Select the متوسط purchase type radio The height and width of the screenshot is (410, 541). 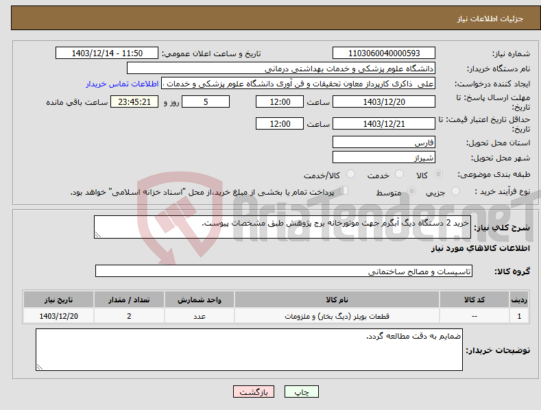tap(411, 191)
